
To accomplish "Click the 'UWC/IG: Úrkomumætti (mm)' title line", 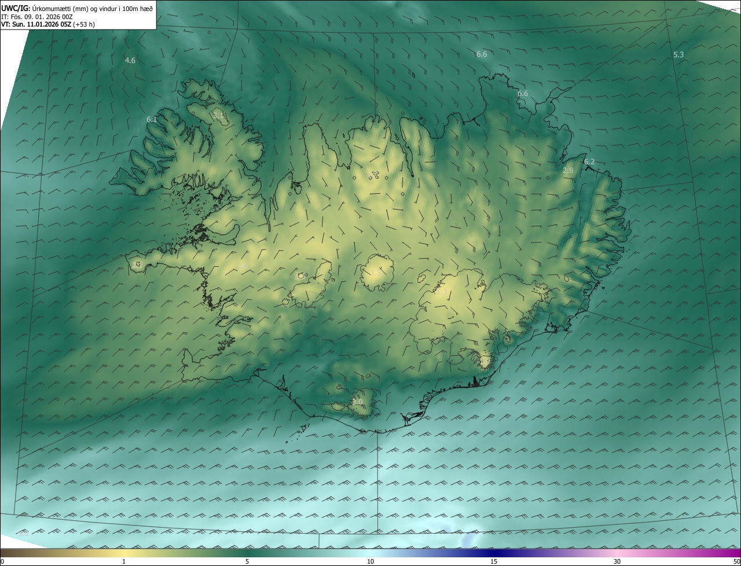I will click(77, 8).
